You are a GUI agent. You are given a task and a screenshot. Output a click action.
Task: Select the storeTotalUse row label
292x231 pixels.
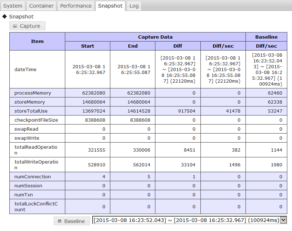(x=31, y=111)
